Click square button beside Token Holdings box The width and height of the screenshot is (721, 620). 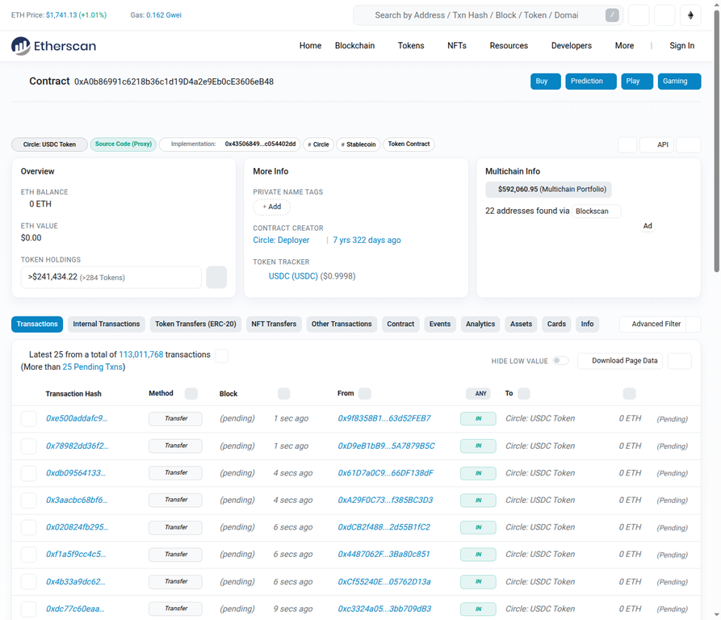click(x=216, y=277)
